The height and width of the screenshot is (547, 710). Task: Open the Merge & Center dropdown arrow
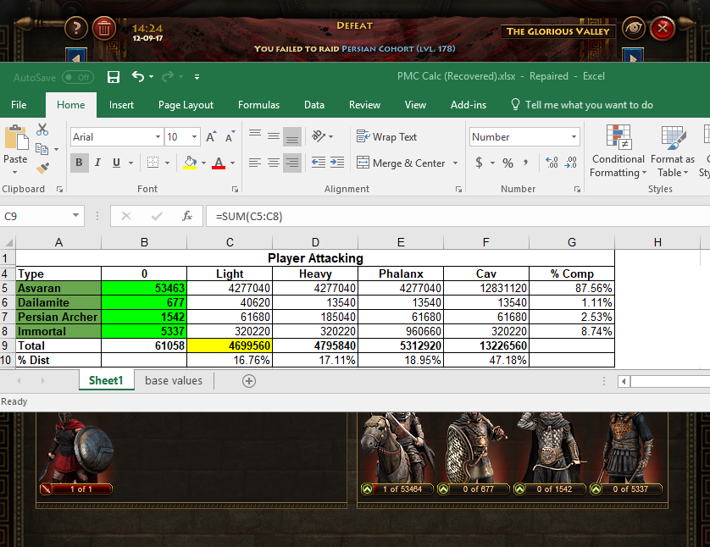(x=455, y=163)
